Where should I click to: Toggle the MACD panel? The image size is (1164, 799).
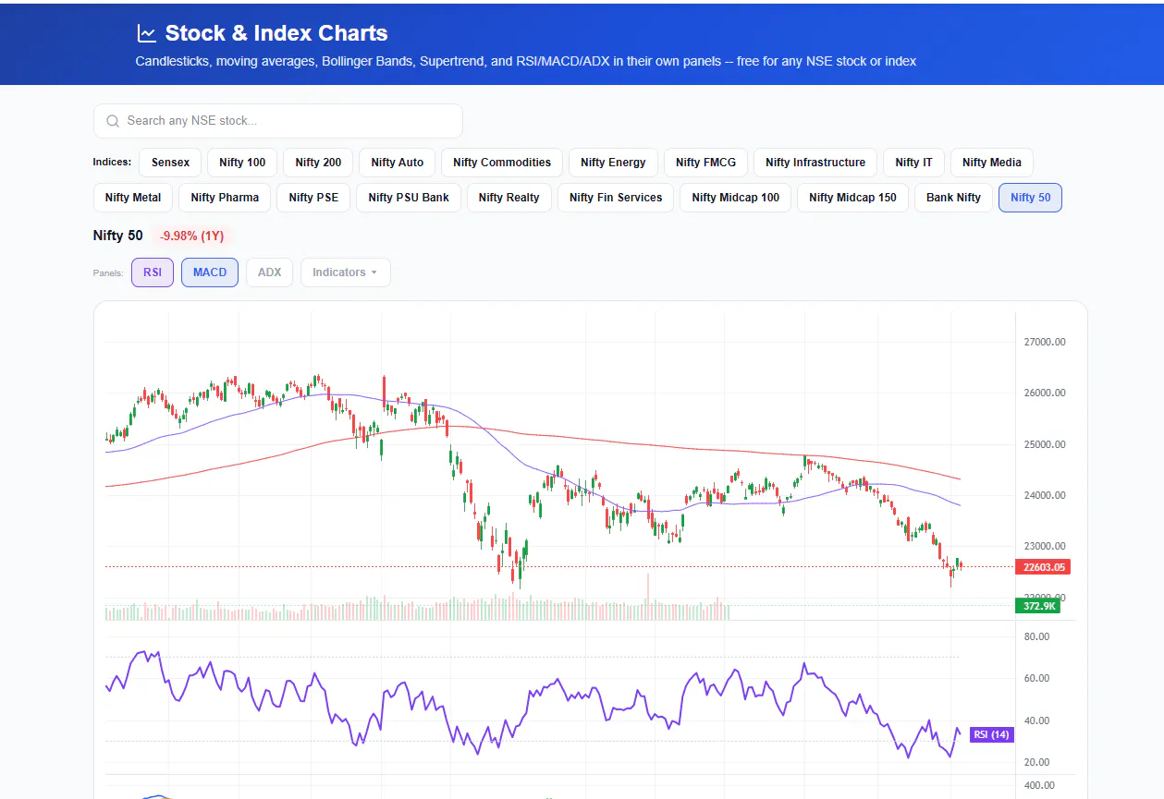[210, 272]
